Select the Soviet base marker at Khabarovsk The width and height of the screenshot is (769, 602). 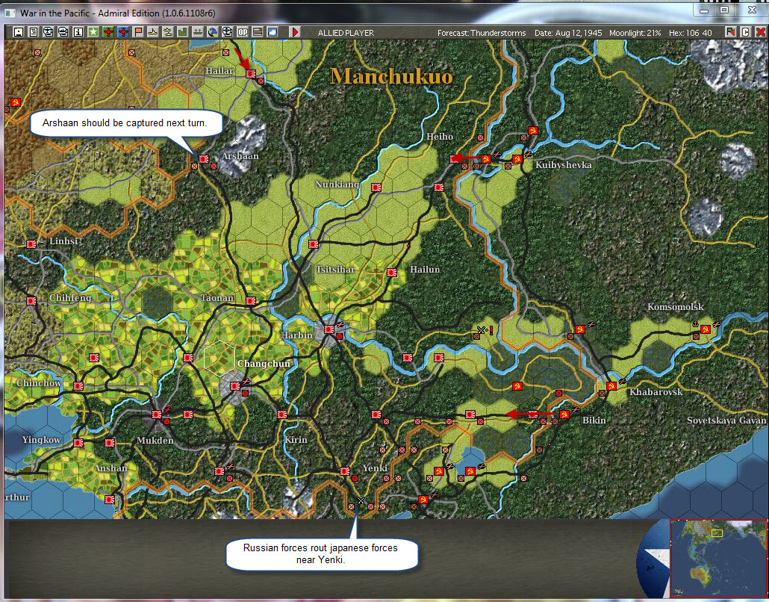(x=611, y=386)
